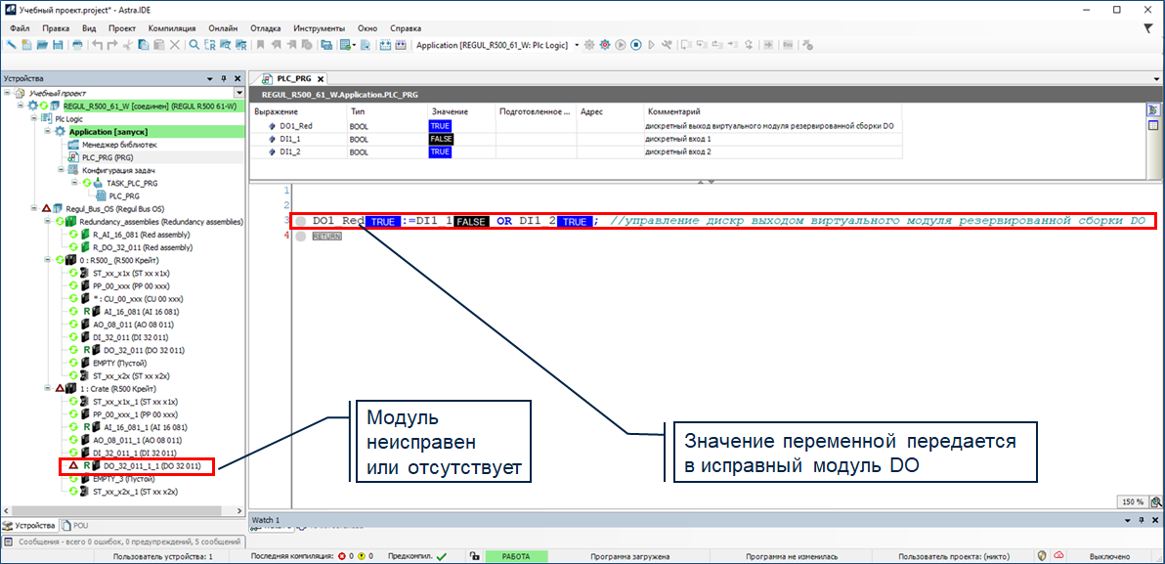Click the FALSE value cell of DI1_1
The image size is (1165, 564).
(441, 140)
